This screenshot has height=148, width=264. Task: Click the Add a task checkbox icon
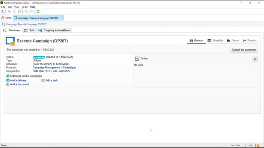[x=43, y=81]
